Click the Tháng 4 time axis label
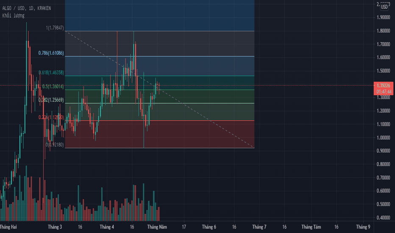This screenshot has height=233, width=395. [107, 227]
